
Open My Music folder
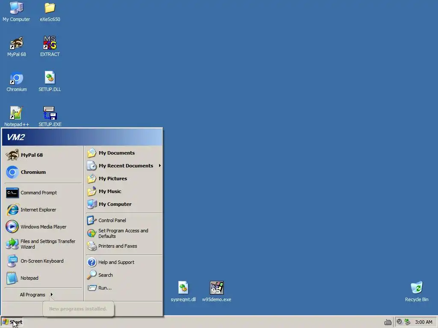(124, 191)
